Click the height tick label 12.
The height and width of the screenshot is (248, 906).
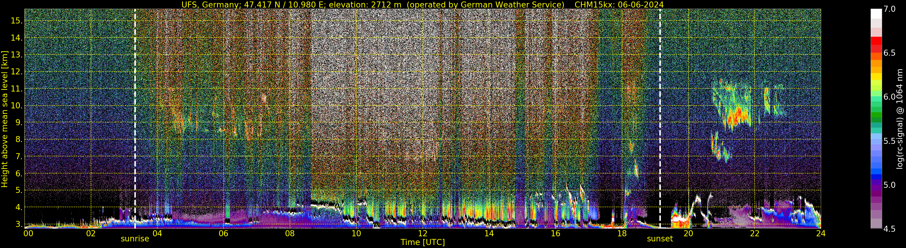point(17,72)
